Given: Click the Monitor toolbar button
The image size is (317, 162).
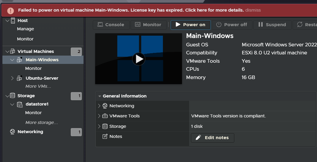Looking at the screenshot, I should 149,25.
